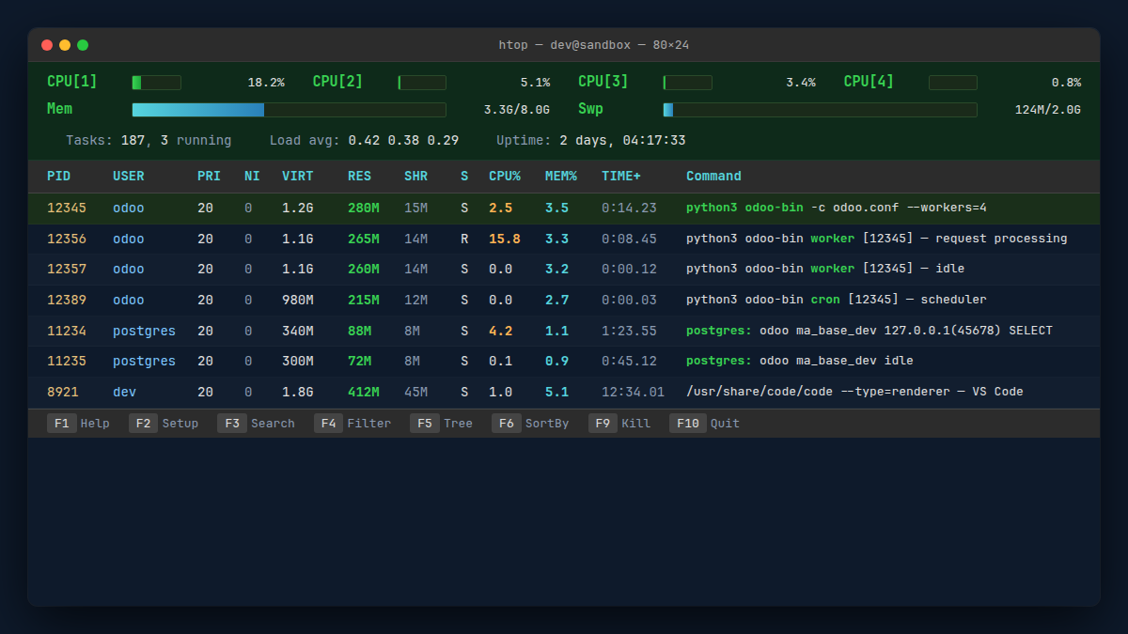Click the 12:34.01 TIME+ value

(x=634, y=392)
